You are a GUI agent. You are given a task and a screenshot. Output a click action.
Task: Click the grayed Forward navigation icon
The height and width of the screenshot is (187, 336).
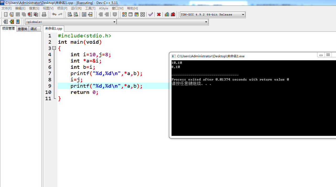click(x=107, y=14)
